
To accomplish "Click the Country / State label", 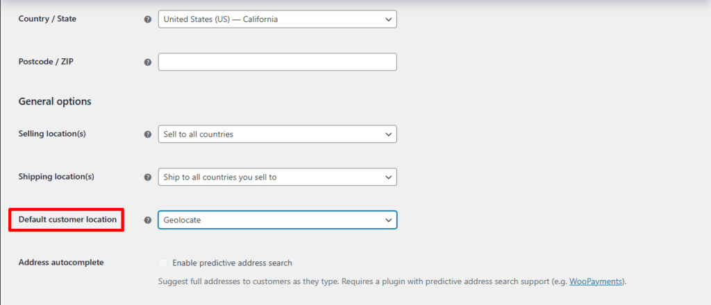I will 47,19.
